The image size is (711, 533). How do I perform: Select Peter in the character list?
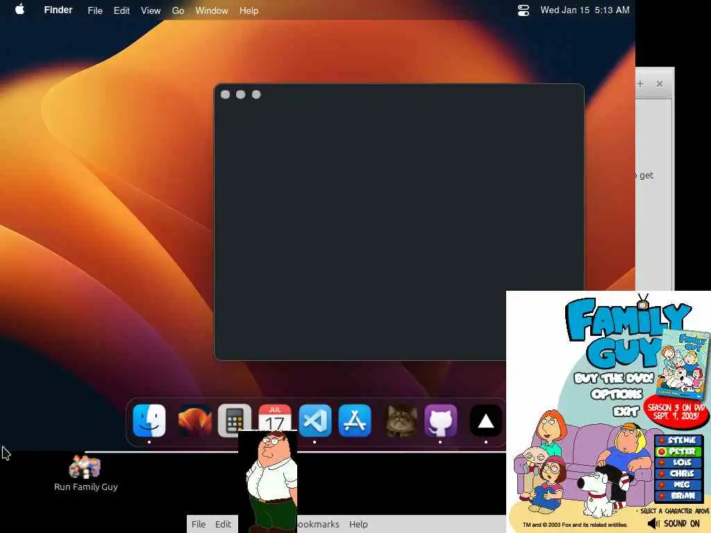point(679,451)
